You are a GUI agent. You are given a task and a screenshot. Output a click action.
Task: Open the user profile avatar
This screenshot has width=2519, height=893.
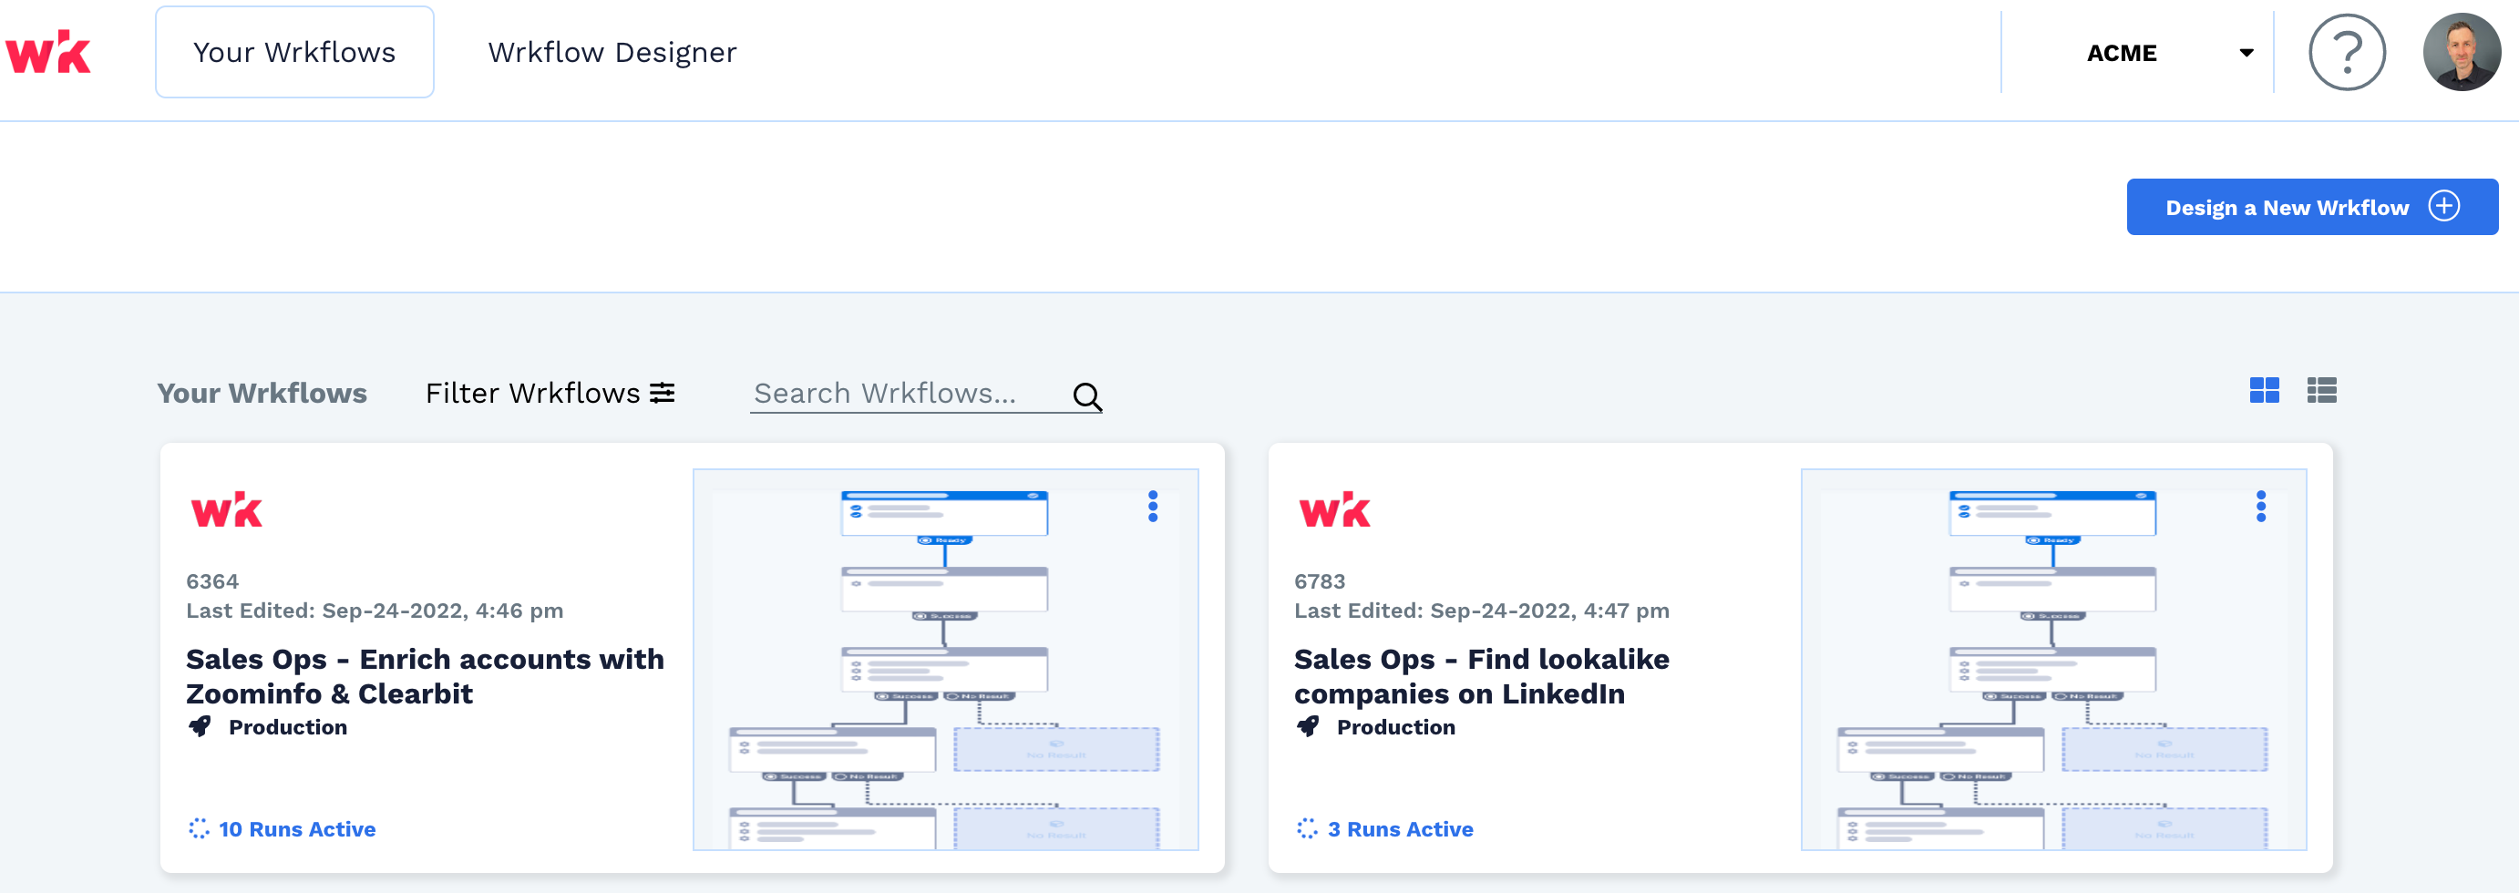pyautogui.click(x=2462, y=52)
